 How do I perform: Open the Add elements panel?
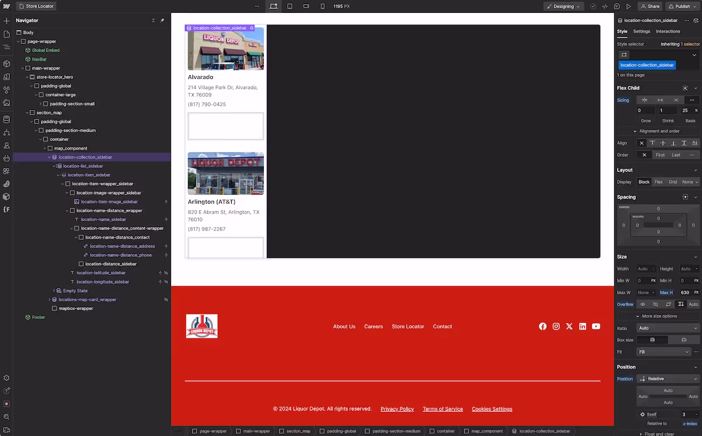tap(6, 20)
